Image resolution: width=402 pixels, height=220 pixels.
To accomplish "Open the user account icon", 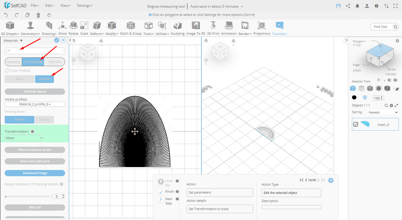I will (367, 6).
